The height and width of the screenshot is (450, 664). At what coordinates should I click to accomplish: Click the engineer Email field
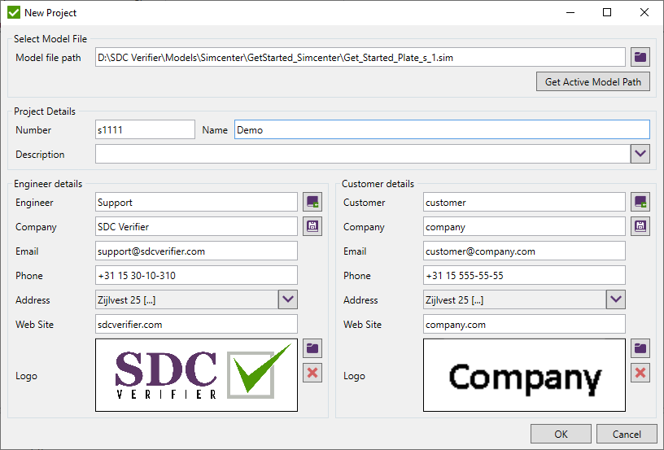[196, 251]
